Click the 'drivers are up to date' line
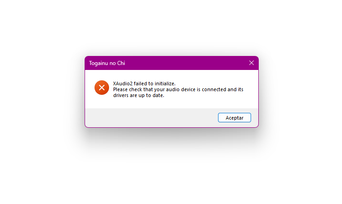The image size is (342, 204). [138, 95]
